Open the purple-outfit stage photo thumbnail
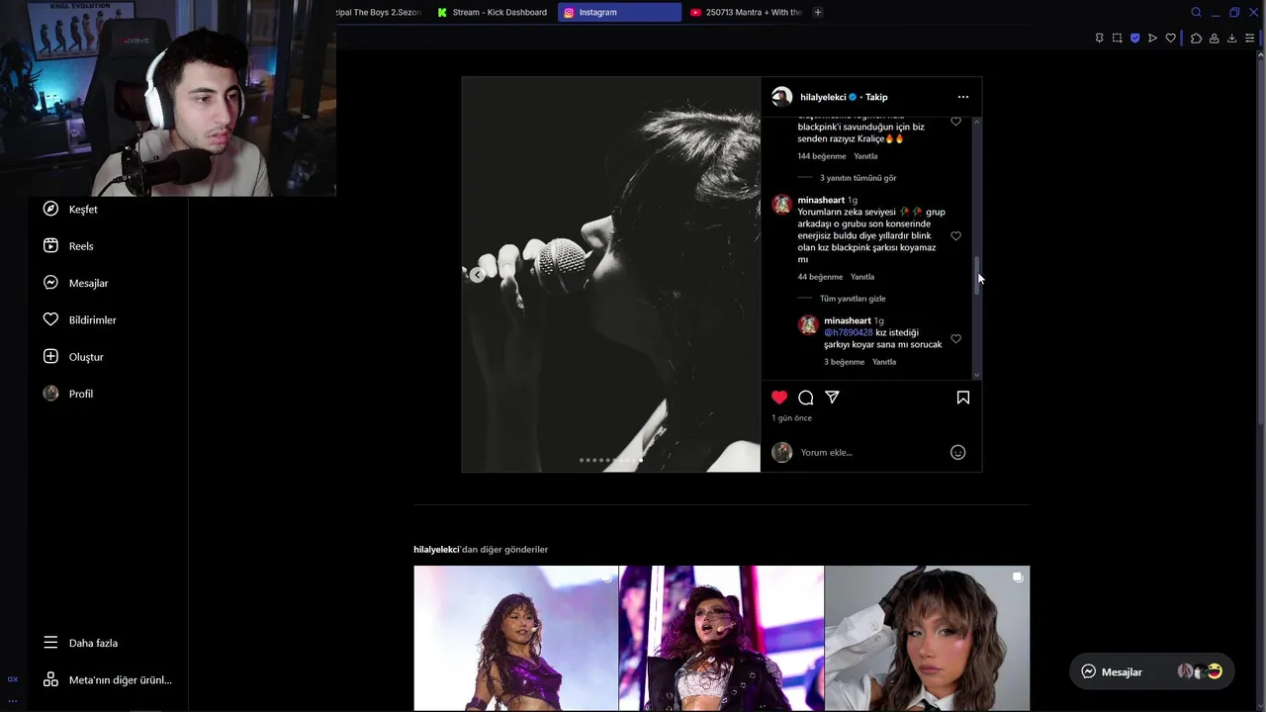 (515, 638)
